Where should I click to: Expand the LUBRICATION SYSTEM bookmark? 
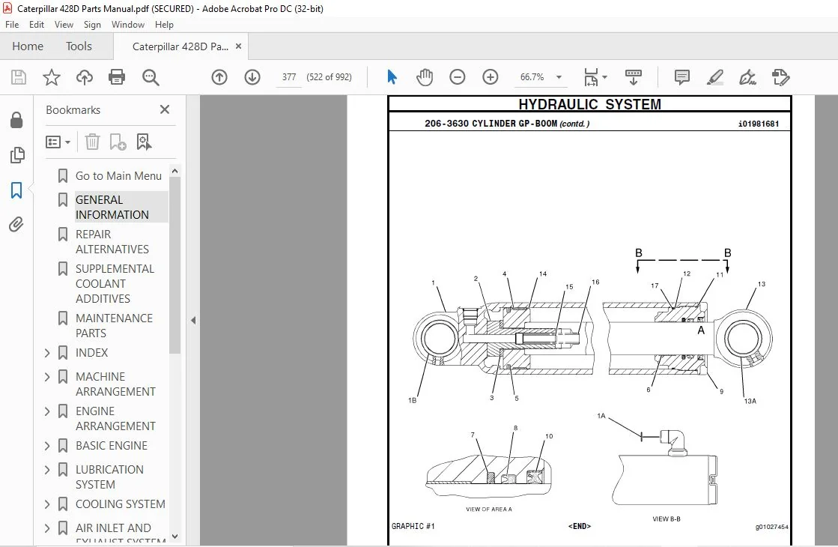tap(47, 470)
